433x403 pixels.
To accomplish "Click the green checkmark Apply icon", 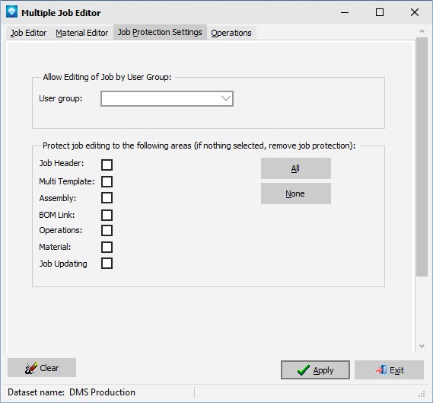I will 304,369.
